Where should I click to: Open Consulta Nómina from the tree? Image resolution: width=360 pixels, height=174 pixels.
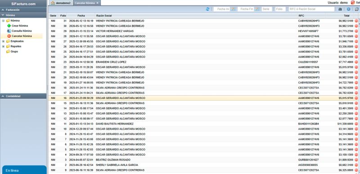pyautogui.click(x=22, y=31)
